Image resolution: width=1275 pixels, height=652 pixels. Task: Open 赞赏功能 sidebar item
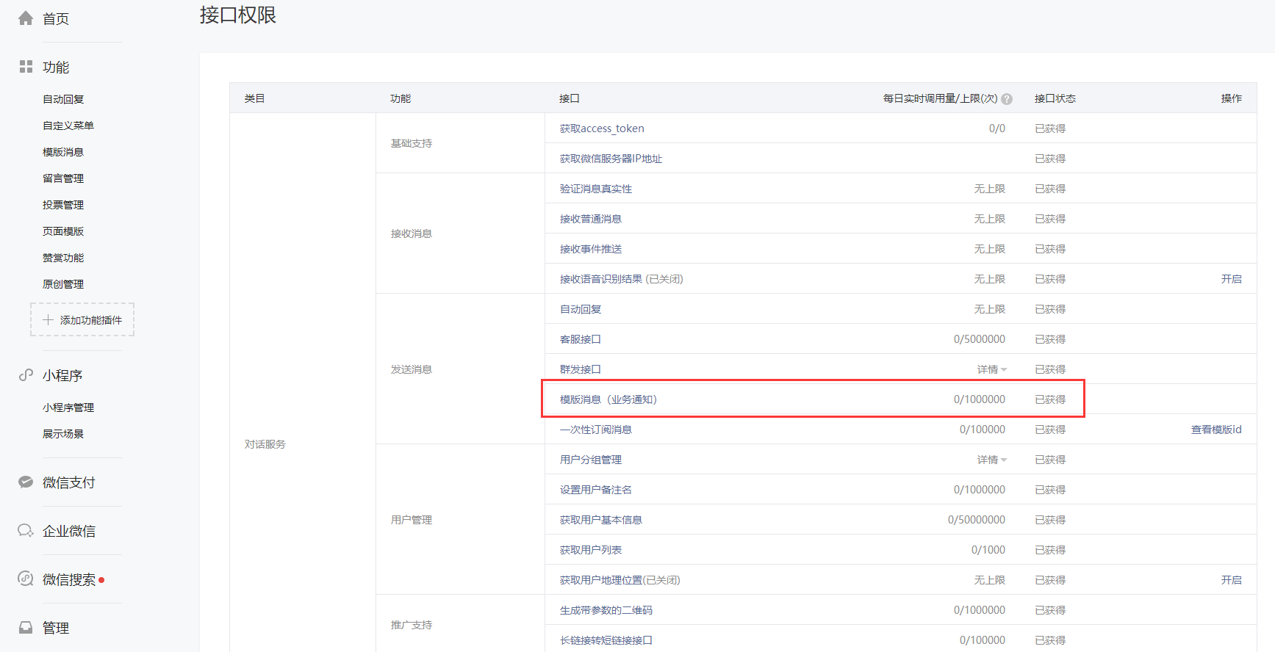click(x=63, y=258)
